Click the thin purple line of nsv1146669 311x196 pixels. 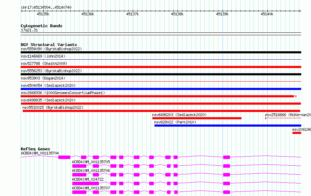click(161, 59)
